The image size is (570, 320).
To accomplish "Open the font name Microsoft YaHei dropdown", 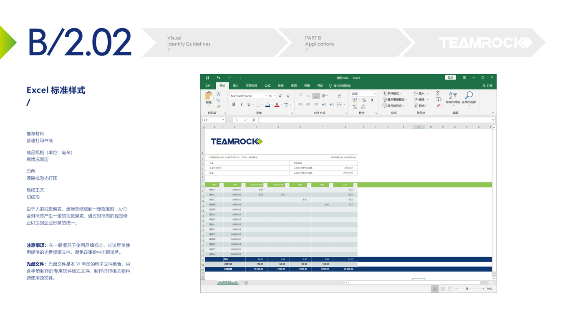I will (x=267, y=96).
